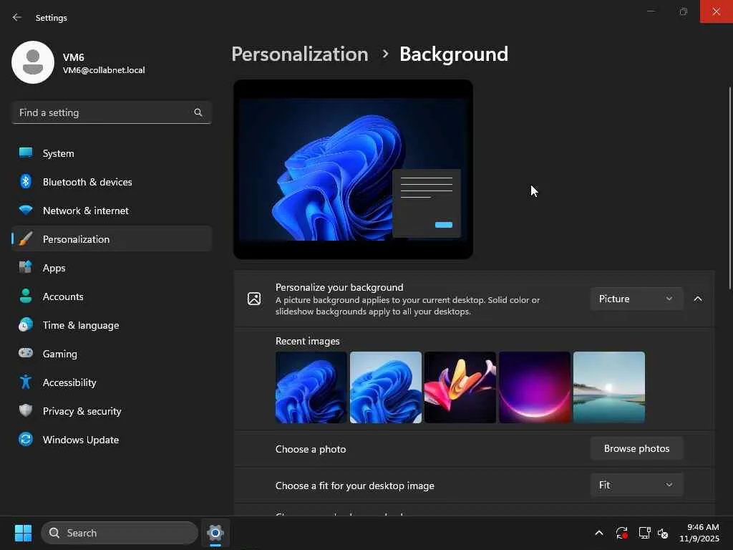Select Time & language category
This screenshot has height=550, width=733.
tap(81, 325)
